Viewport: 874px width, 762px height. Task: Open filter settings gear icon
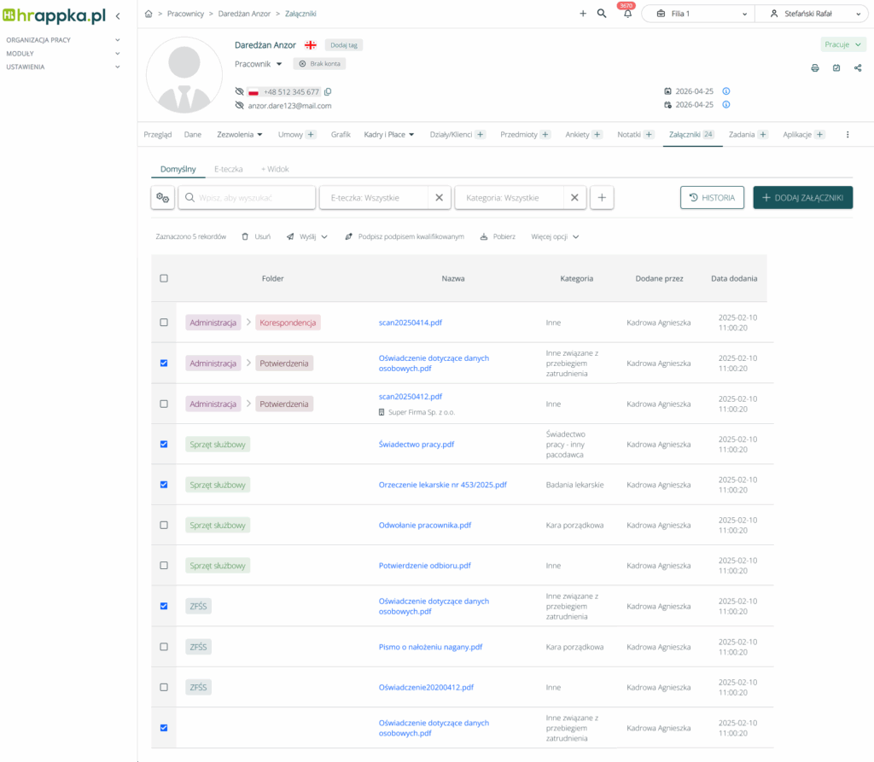162,198
